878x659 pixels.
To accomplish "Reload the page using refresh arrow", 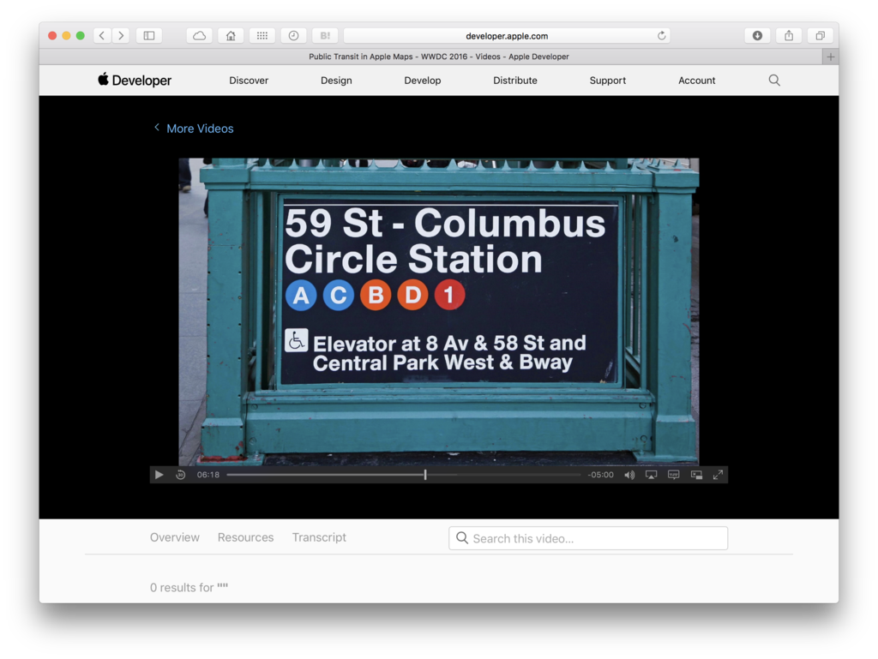I will pyautogui.click(x=661, y=36).
